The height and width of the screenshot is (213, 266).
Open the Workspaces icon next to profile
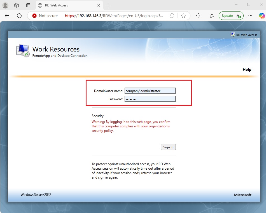point(16,5)
